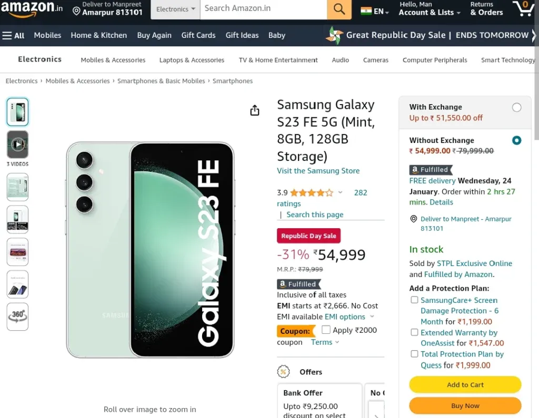The image size is (539, 418).
Task: Open the All hamburger menu
Action: (x=13, y=35)
